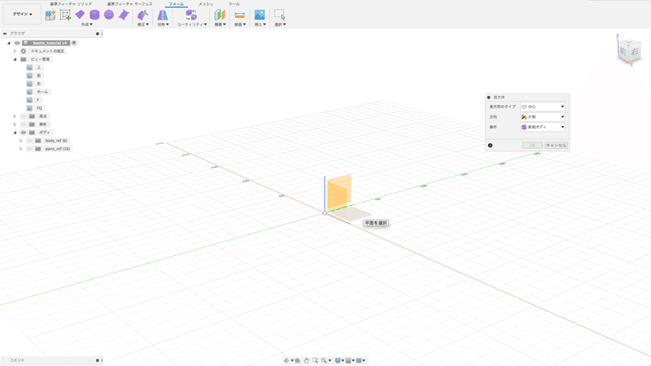Click the Inspect measure icon
Viewport: 651px width, 366px height.
coord(239,15)
